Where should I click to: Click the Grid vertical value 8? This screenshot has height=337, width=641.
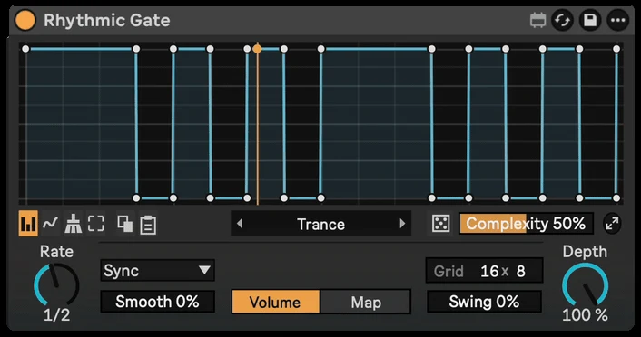coord(520,271)
